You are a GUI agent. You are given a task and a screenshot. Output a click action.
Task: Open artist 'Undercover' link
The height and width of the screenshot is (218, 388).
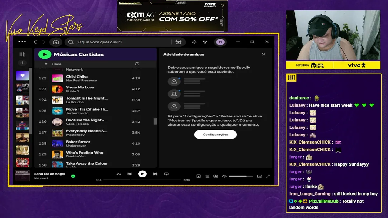76,146
